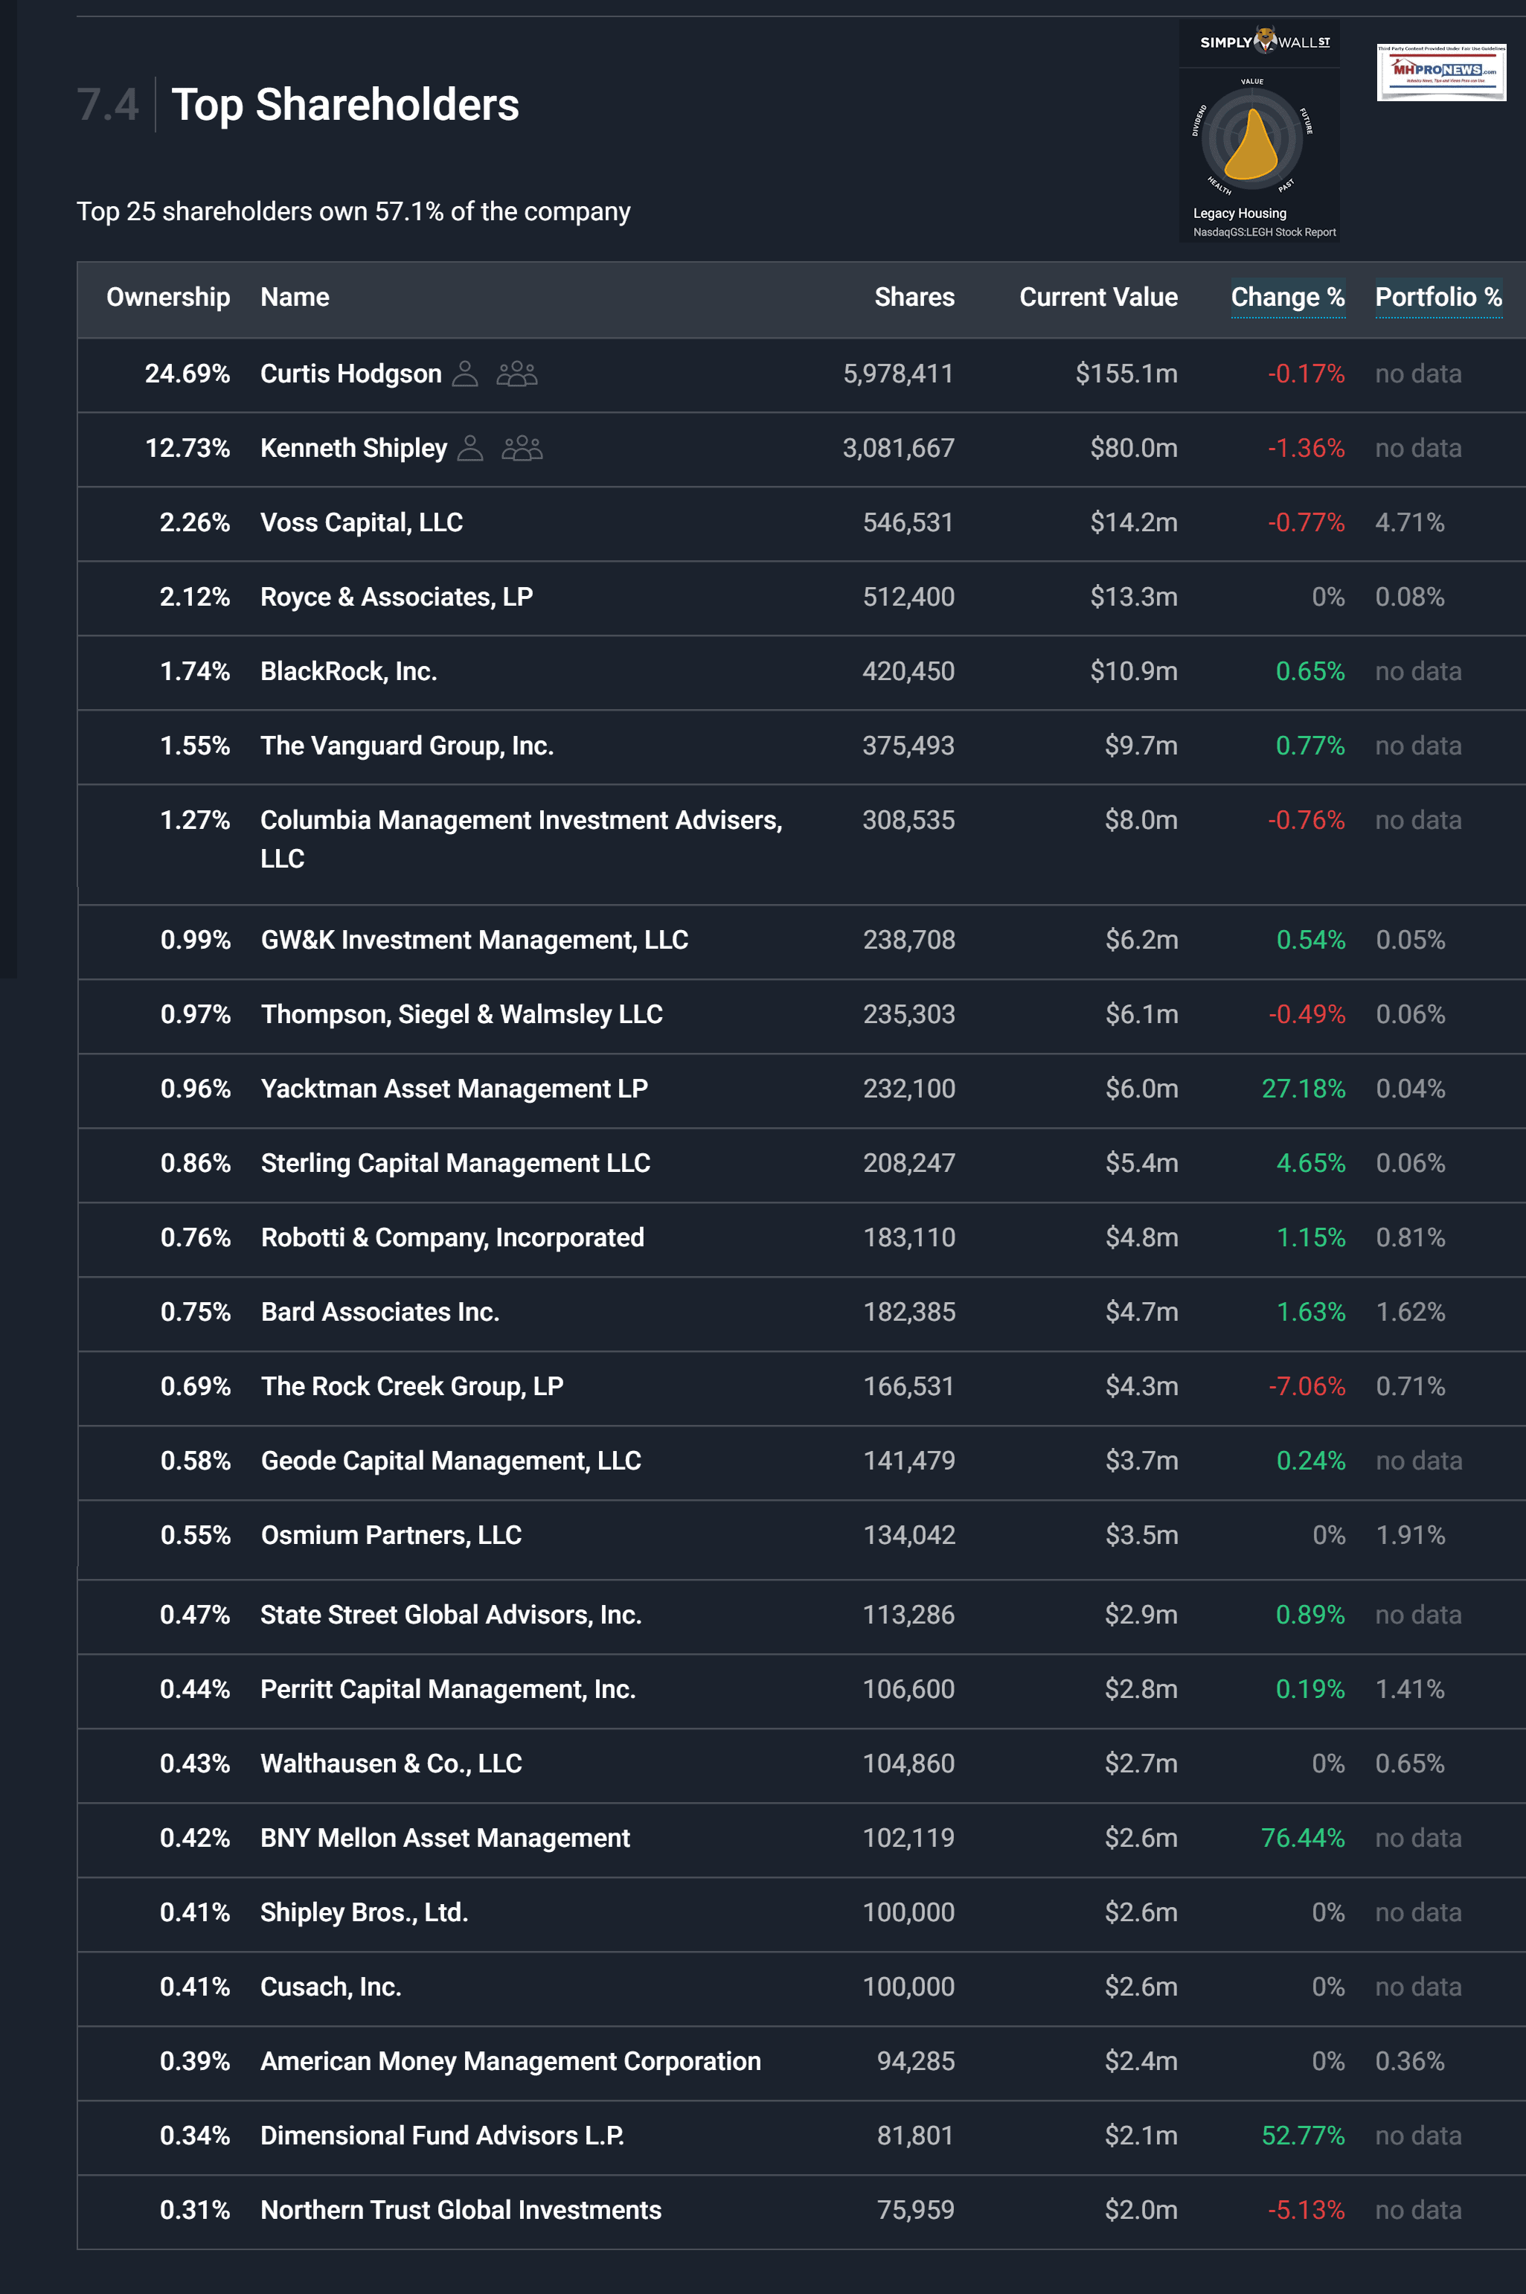Click the $80.0m current value cell

click(1134, 448)
